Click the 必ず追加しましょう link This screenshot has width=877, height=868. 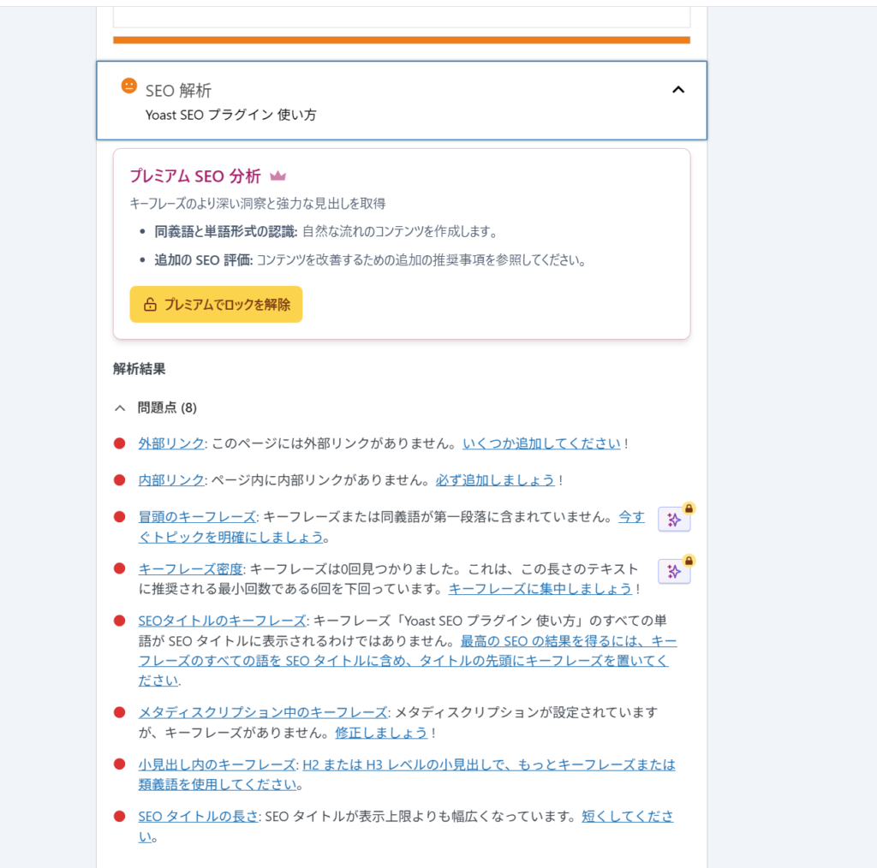[x=495, y=480]
